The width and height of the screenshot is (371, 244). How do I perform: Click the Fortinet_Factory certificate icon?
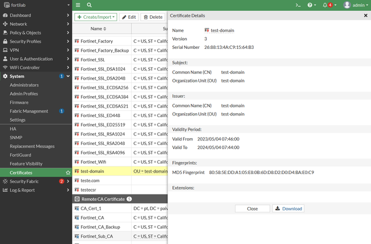coord(77,42)
